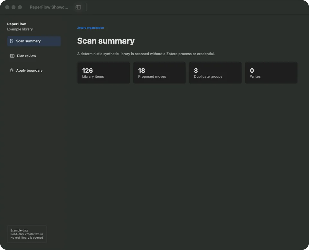Viewport: 309px width, 250px height.
Task: Click the Example data read-only notice box
Action: coord(27,234)
